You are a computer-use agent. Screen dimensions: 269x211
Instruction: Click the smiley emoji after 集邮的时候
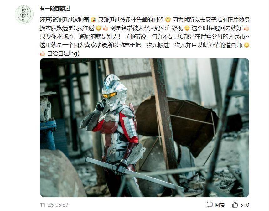168,19
